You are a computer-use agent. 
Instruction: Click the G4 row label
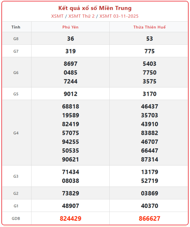(16, 133)
